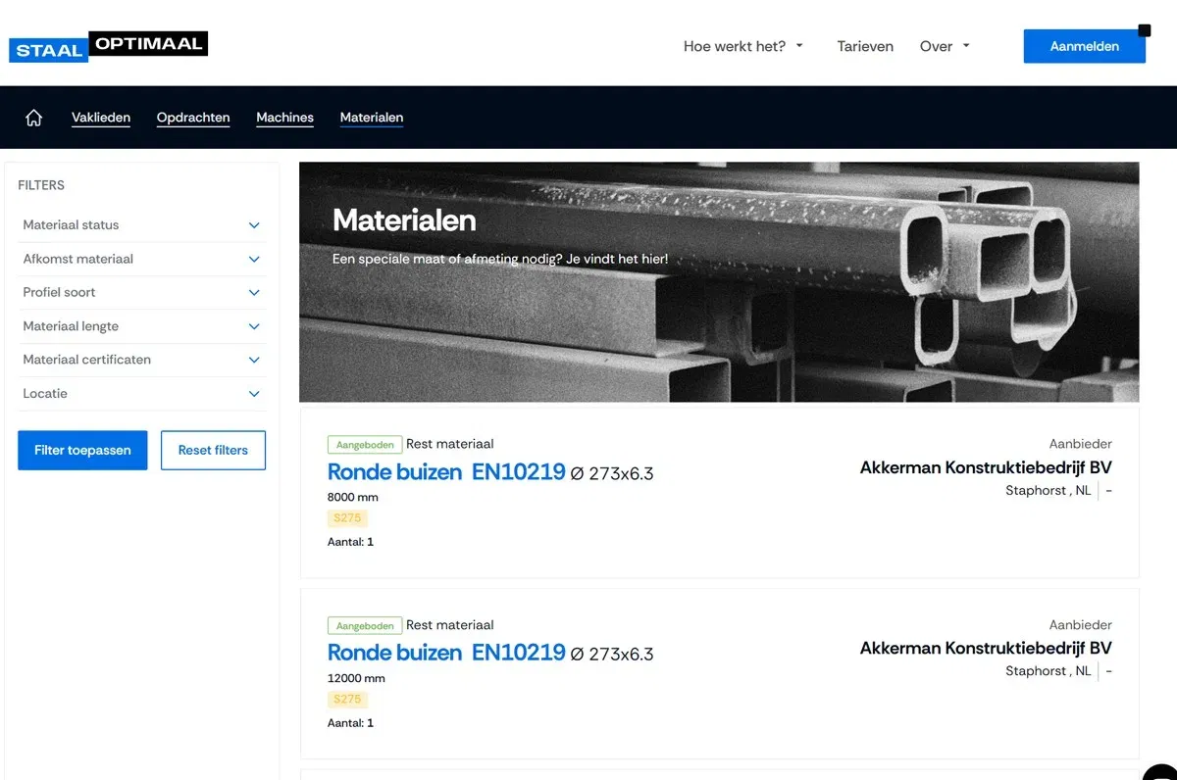
Task: Expand the Afkomst materiaal filter
Action: point(141,259)
